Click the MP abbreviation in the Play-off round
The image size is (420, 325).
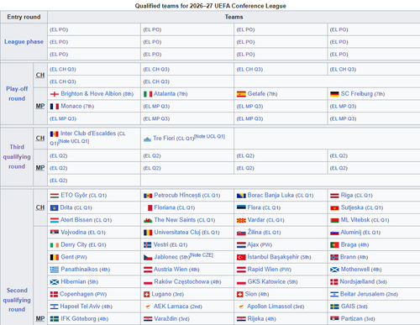[40, 106]
